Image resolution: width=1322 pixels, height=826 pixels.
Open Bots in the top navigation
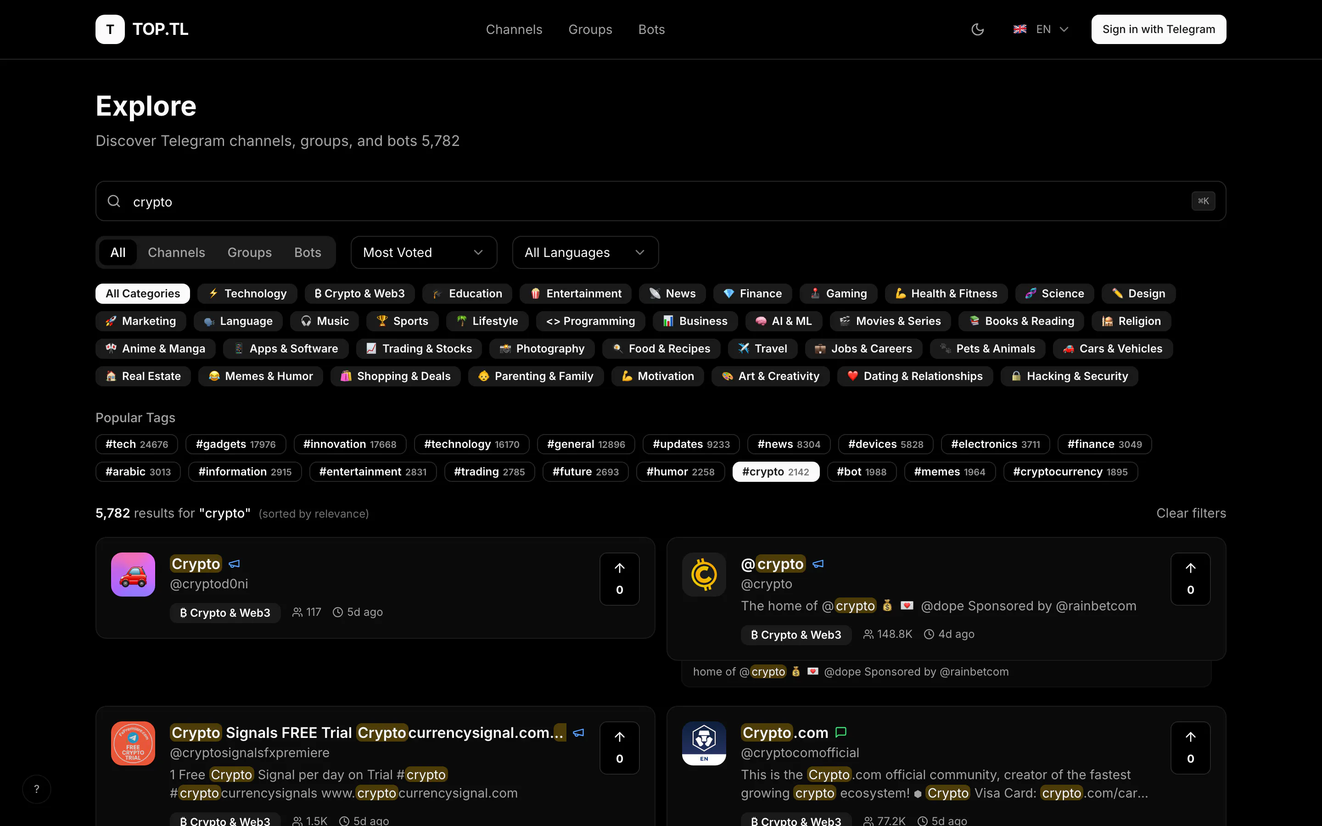652,29
